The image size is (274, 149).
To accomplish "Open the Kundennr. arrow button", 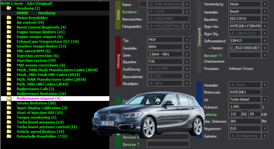I will (187, 11).
